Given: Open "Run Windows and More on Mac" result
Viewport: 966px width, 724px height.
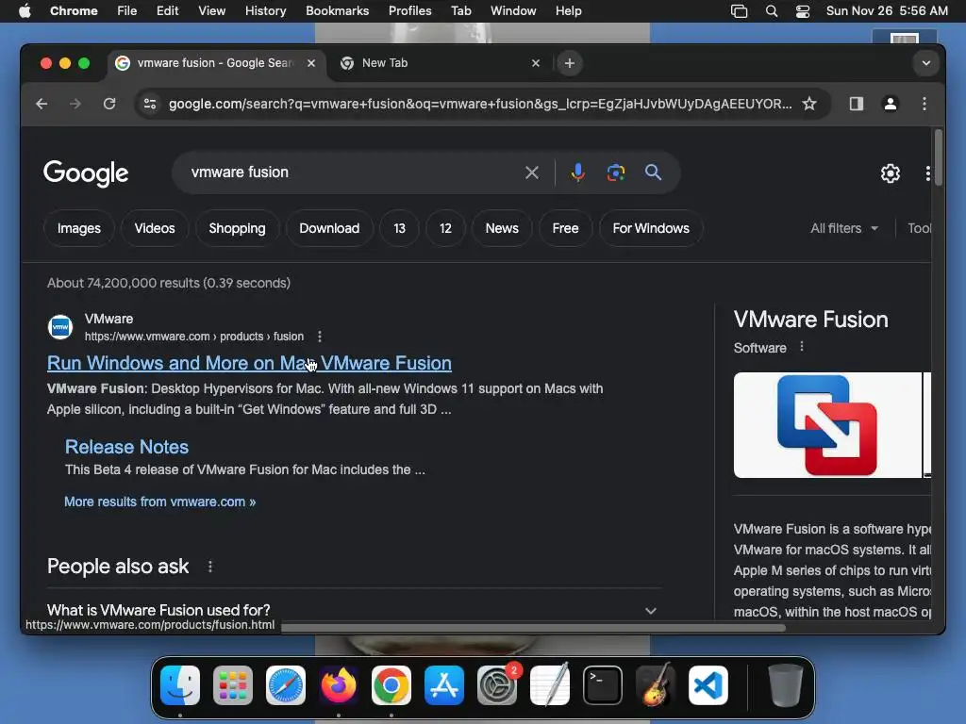Looking at the screenshot, I should point(249,363).
